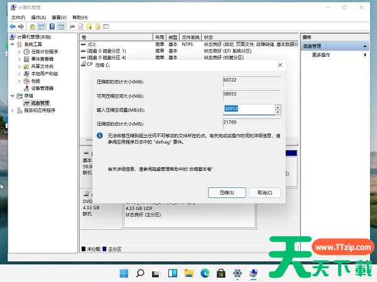Open the Windows Start menu
The image size is (377, 282).
click(124, 273)
